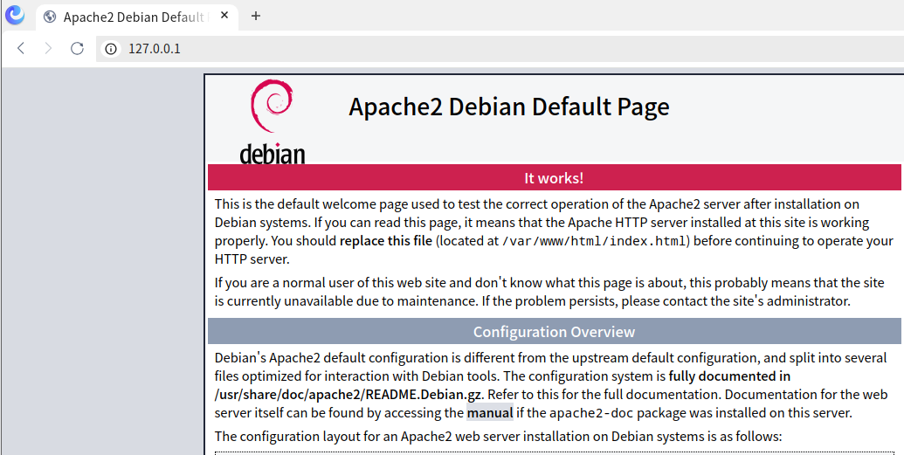The width and height of the screenshot is (904, 455).
Task: Close the Apache2 Debian Default tab
Action: tap(224, 16)
